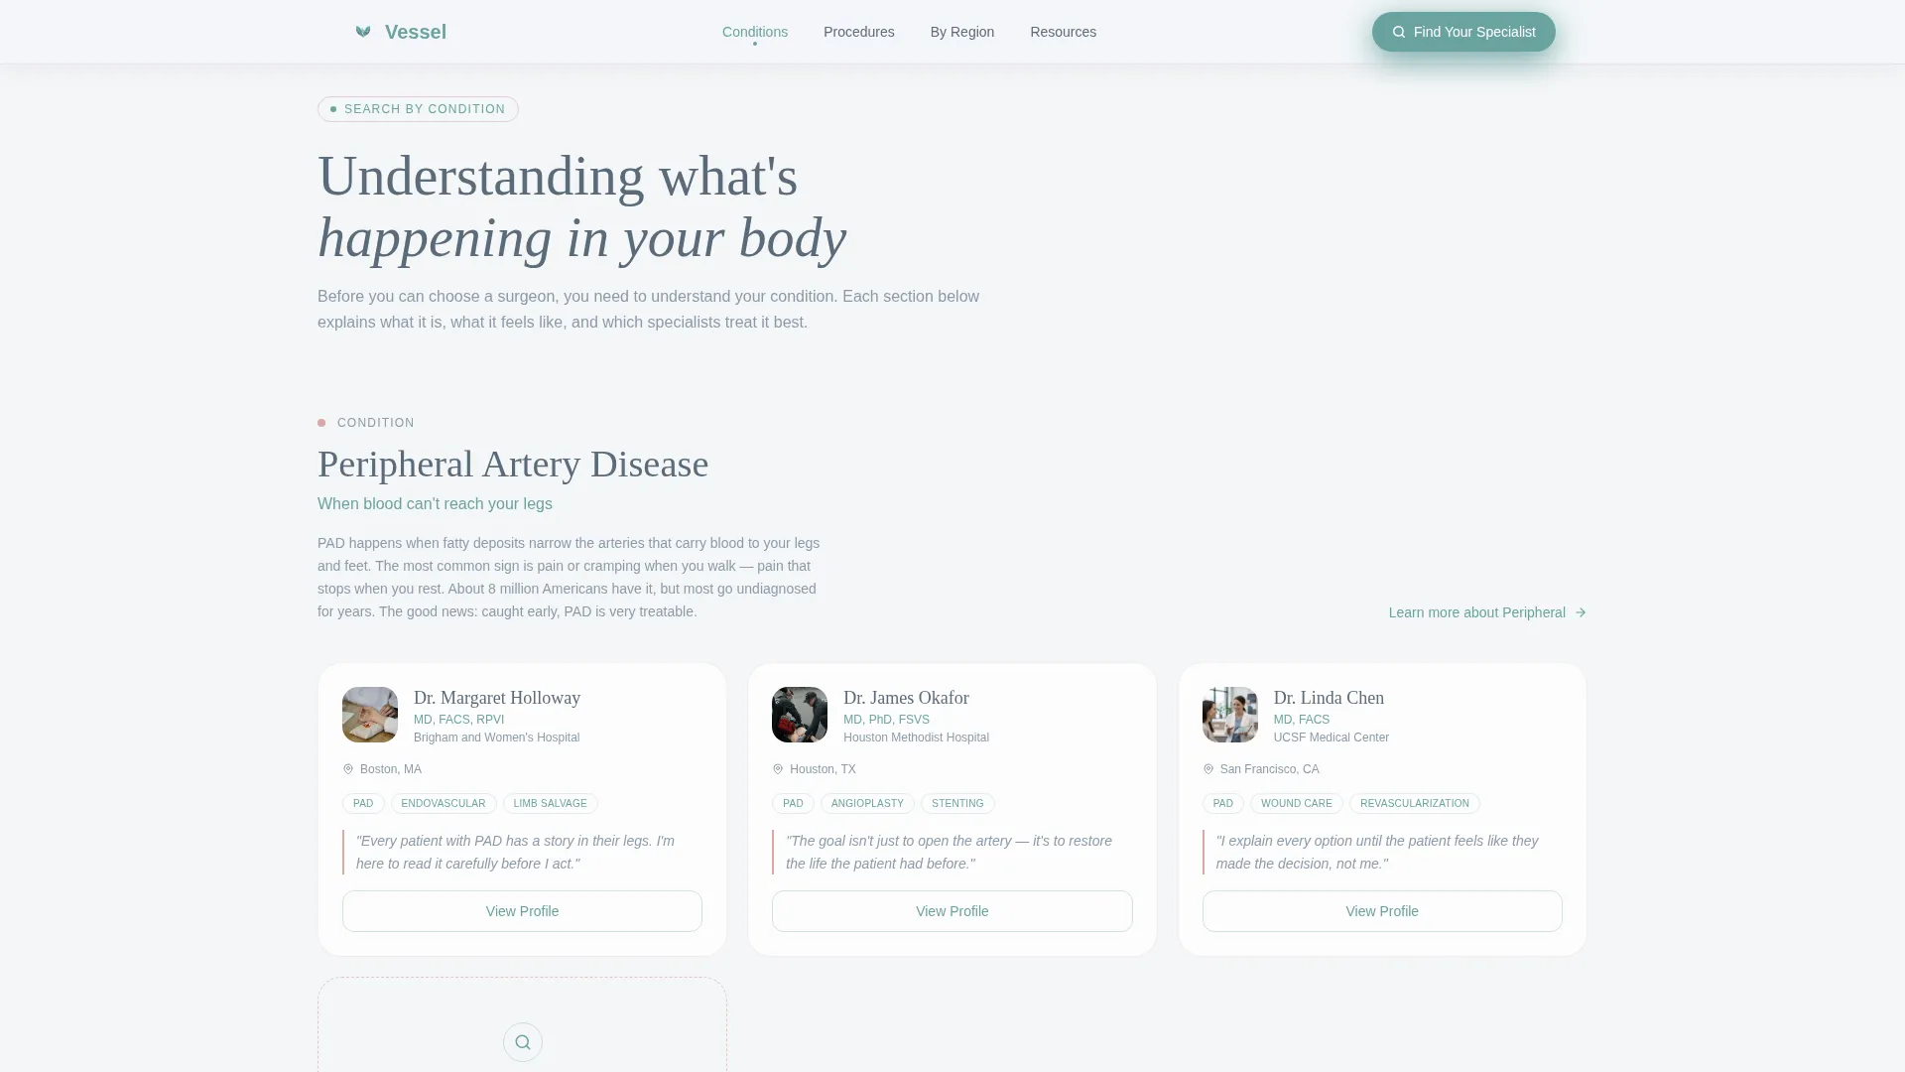
Task: Click the Find Your Specialist button
Action: pos(1463,32)
